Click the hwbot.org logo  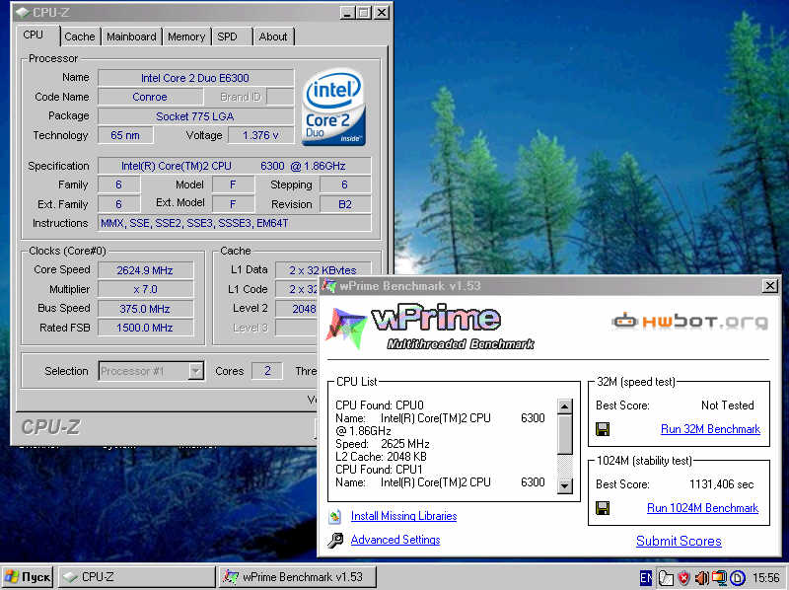click(x=690, y=322)
